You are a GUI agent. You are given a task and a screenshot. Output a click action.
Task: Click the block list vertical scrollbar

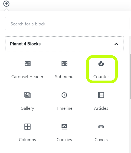point(130,76)
